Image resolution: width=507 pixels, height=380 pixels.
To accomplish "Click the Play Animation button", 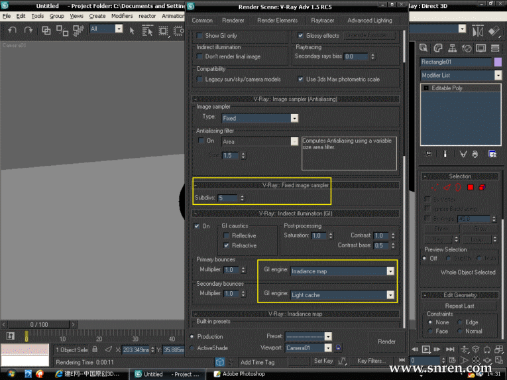I will (426, 349).
